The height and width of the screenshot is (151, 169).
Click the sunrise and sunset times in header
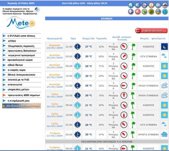[x=84, y=3]
